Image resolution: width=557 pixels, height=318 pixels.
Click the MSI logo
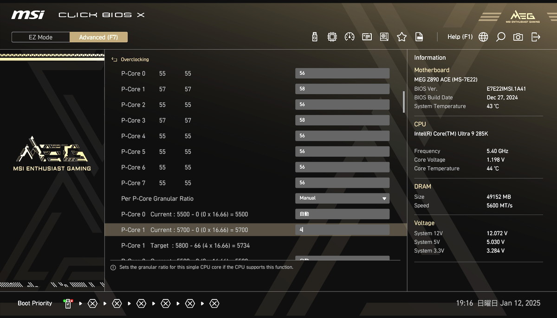tap(28, 15)
